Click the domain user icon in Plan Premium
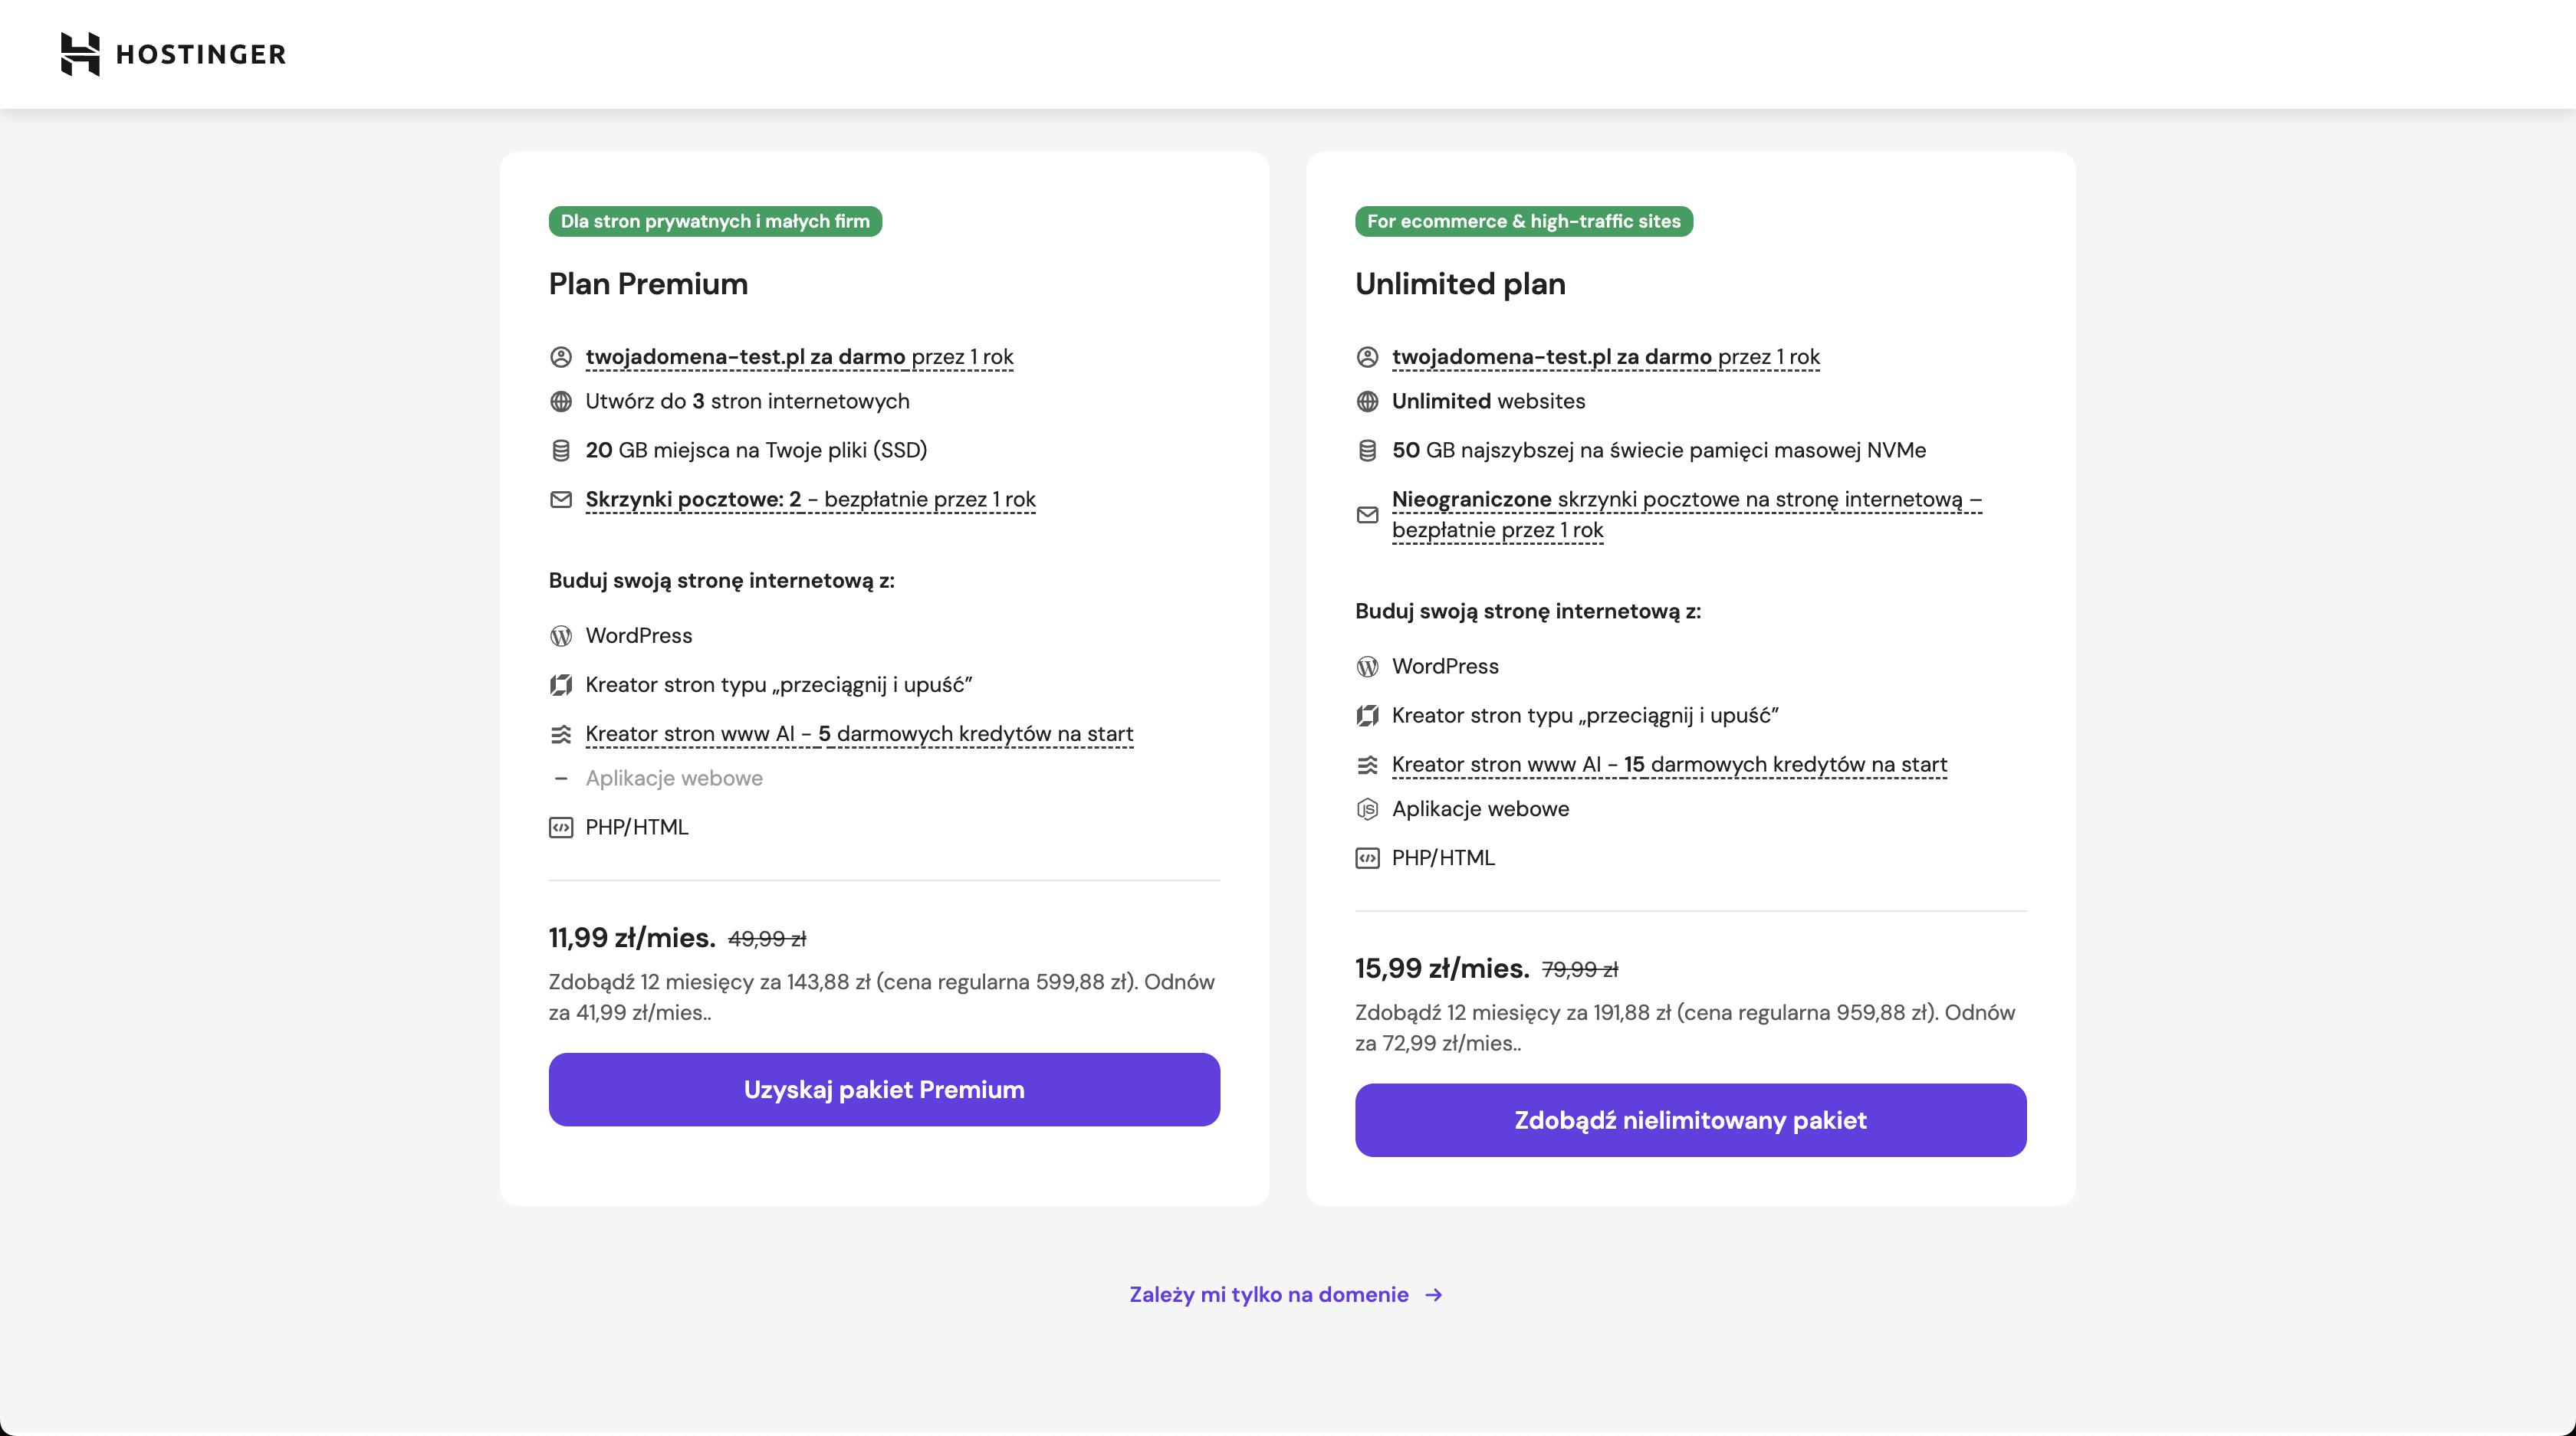This screenshot has width=2576, height=1436. click(561, 357)
